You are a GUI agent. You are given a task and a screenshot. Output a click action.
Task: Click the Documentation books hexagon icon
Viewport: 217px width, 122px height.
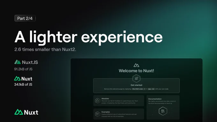click(x=163, y=111)
